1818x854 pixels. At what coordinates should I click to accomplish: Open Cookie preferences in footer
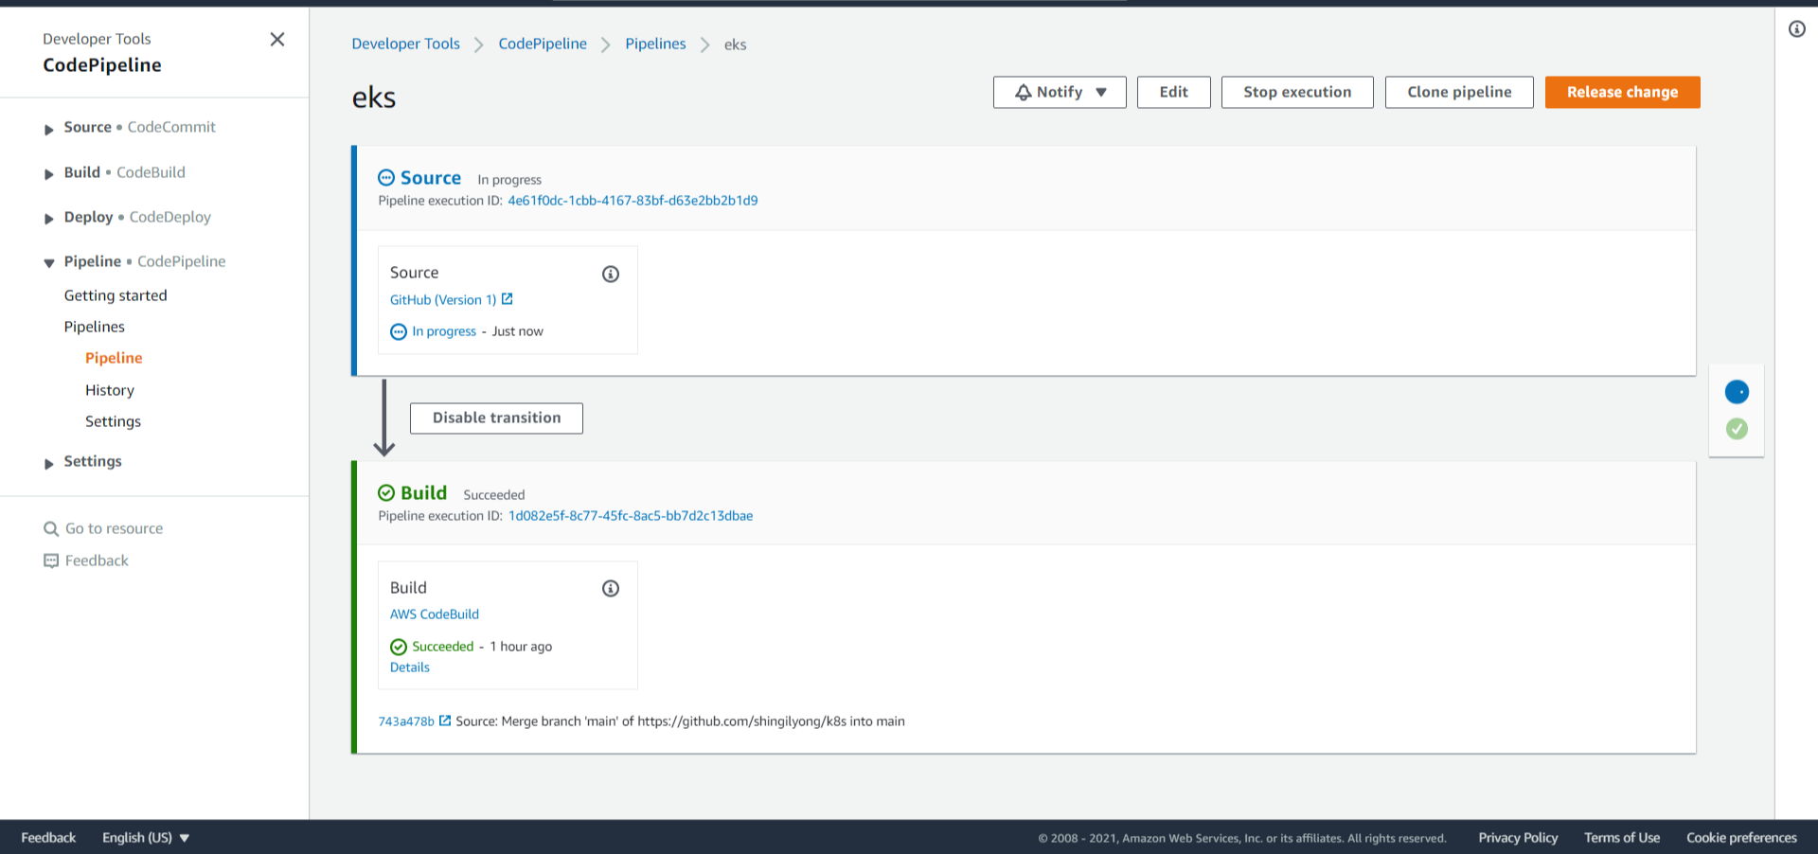tap(1741, 838)
